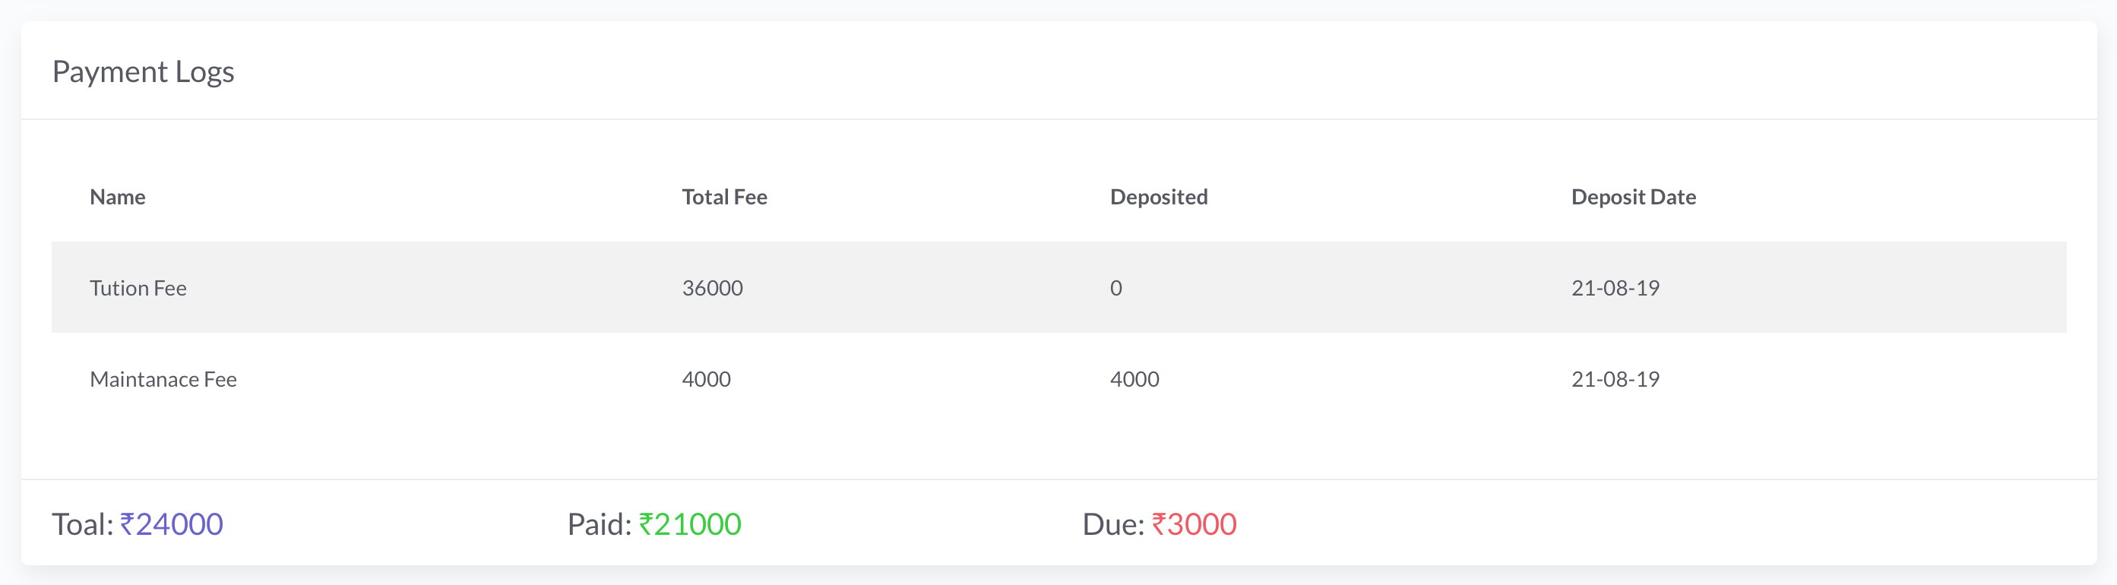Image resolution: width=2117 pixels, height=585 pixels.
Task: Click the 0 deposited amount
Action: tap(1115, 289)
